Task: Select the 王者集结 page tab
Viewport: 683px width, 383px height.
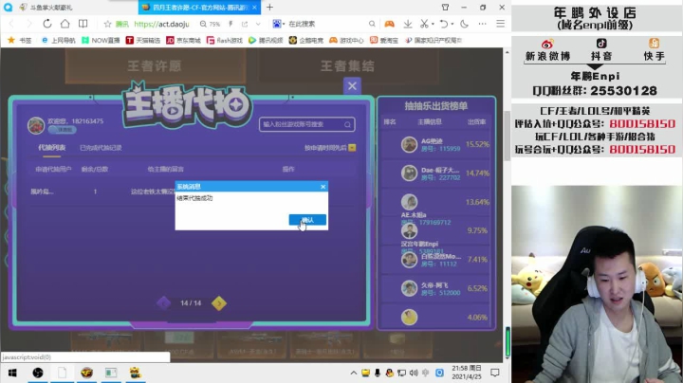Action: (x=347, y=66)
